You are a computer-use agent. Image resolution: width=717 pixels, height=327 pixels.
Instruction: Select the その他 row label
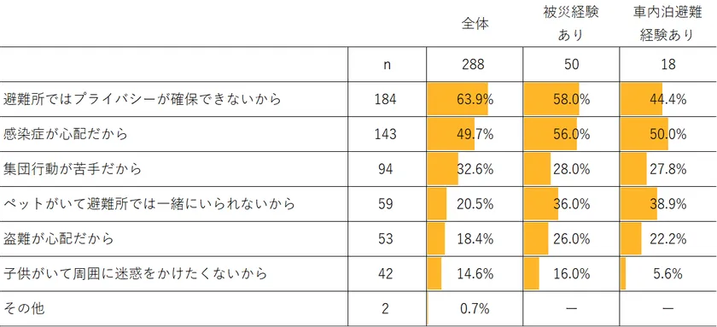click(x=24, y=308)
